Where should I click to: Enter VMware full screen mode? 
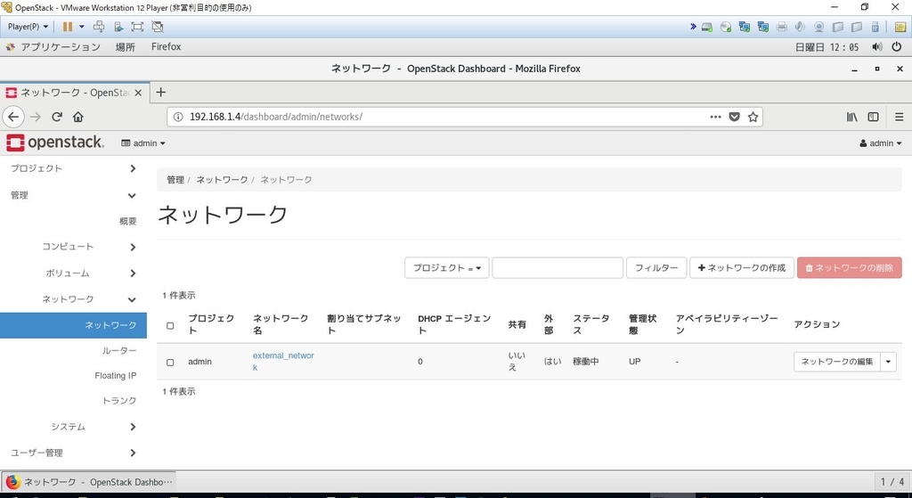tap(137, 27)
